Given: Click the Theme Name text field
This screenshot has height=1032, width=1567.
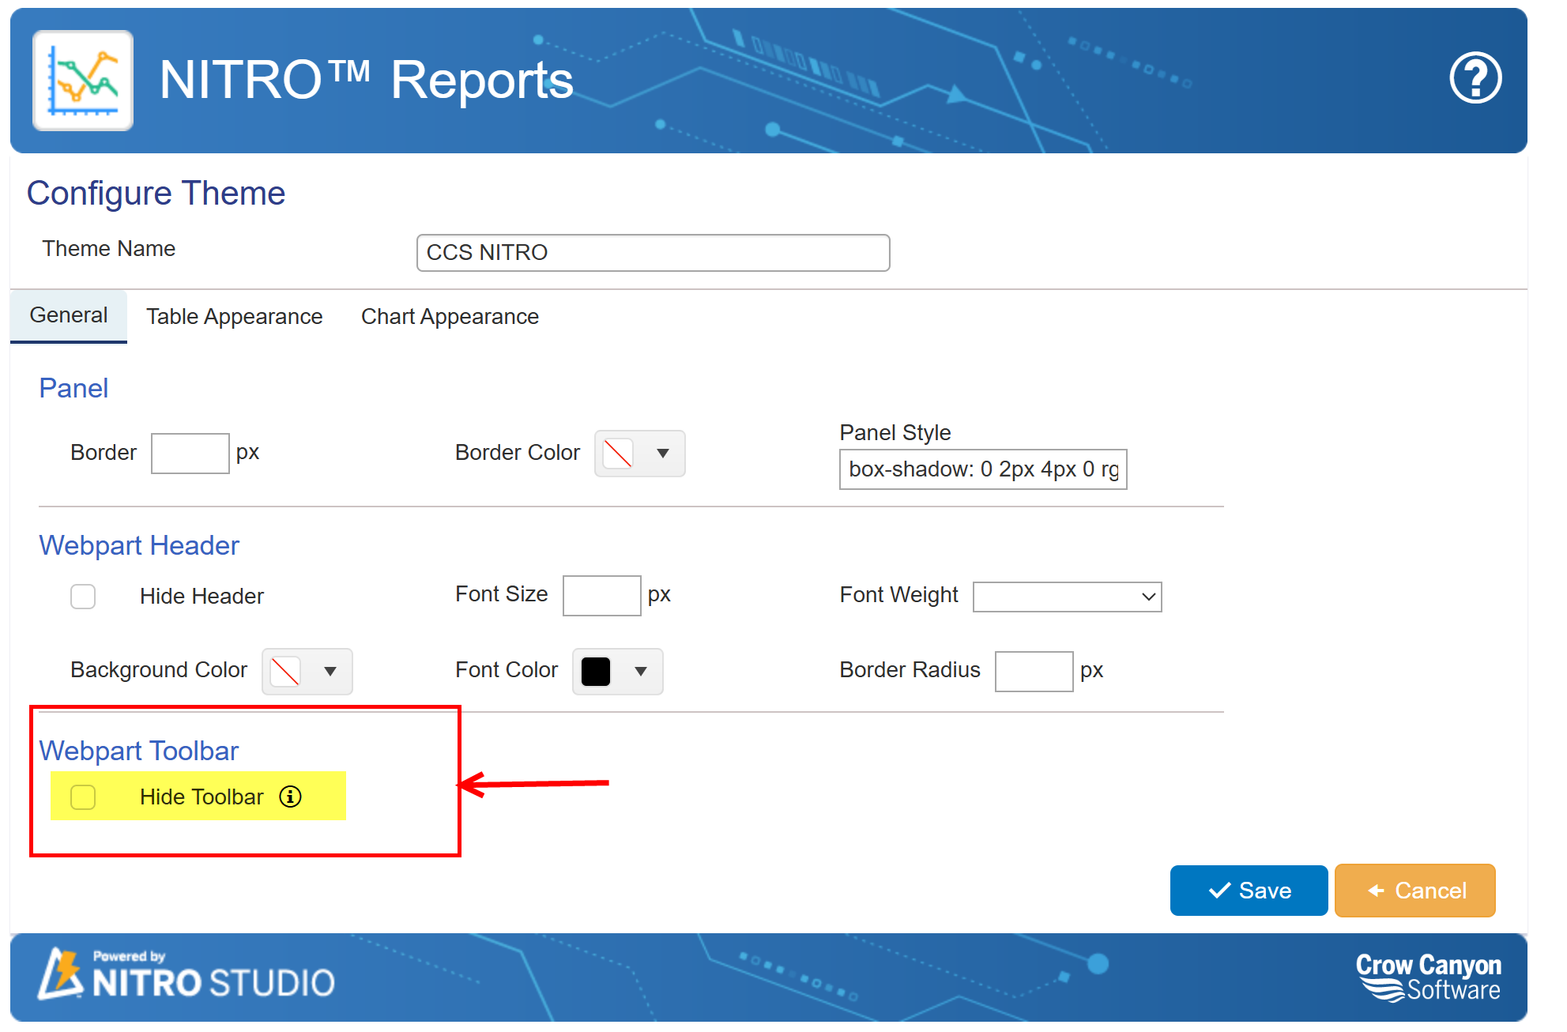Looking at the screenshot, I should 653,253.
